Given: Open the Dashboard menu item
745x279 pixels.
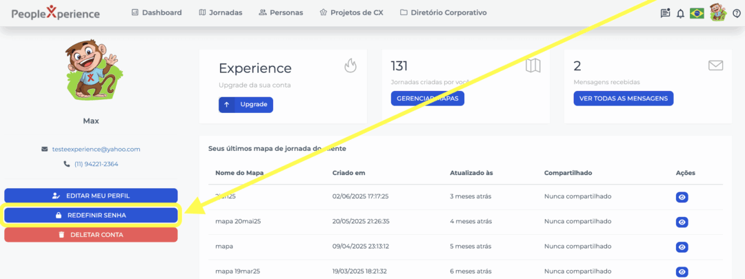Looking at the screenshot, I should tap(157, 12).
